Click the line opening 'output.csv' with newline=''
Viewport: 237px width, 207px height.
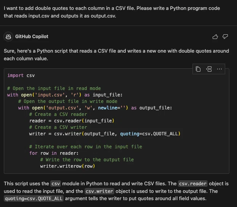pyautogui.click(x=95, y=108)
